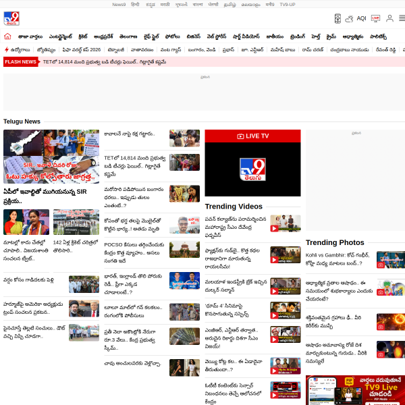Open the Rs.3 thousand monthly account scheme headline
Viewport: 405px width, 405px height.
click(130, 340)
